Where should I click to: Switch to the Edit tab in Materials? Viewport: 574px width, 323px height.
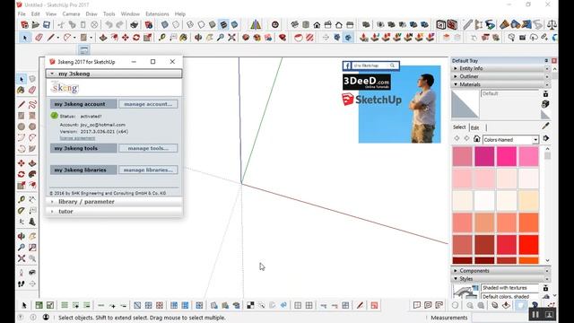coord(474,127)
